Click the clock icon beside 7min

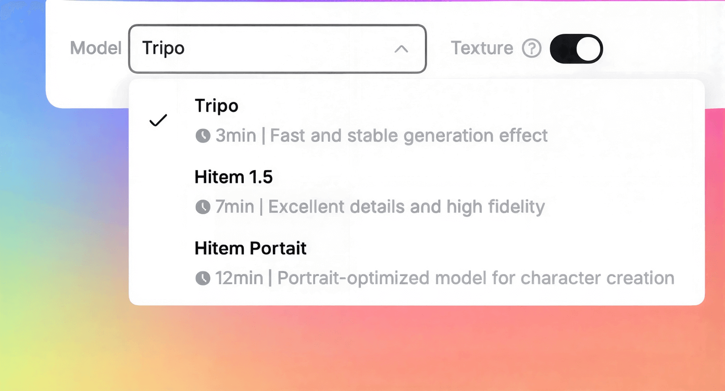coord(203,207)
